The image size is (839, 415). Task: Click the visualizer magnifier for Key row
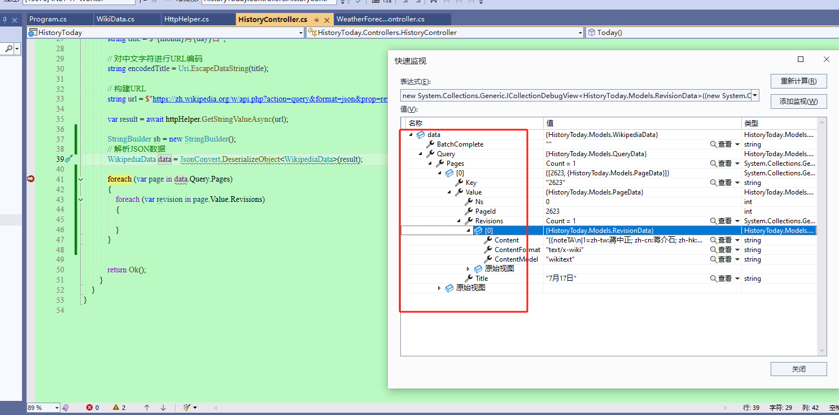click(x=714, y=183)
